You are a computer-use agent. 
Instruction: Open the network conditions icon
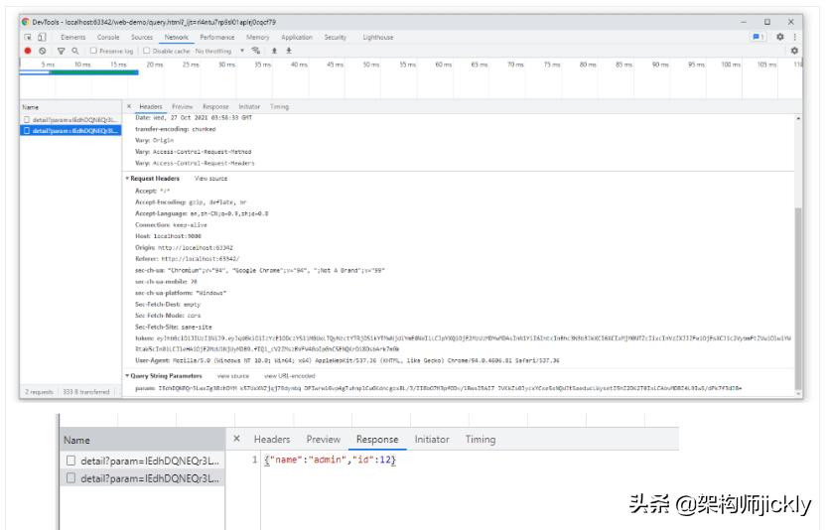point(256,51)
